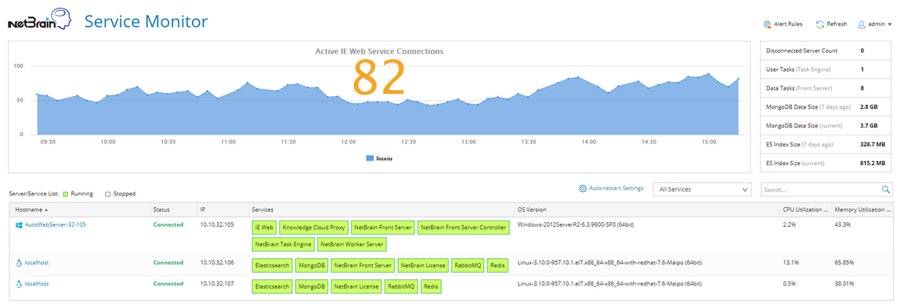This screenshot has width=897, height=305.
Task: Open Alert Rules gear icon
Action: (x=767, y=24)
